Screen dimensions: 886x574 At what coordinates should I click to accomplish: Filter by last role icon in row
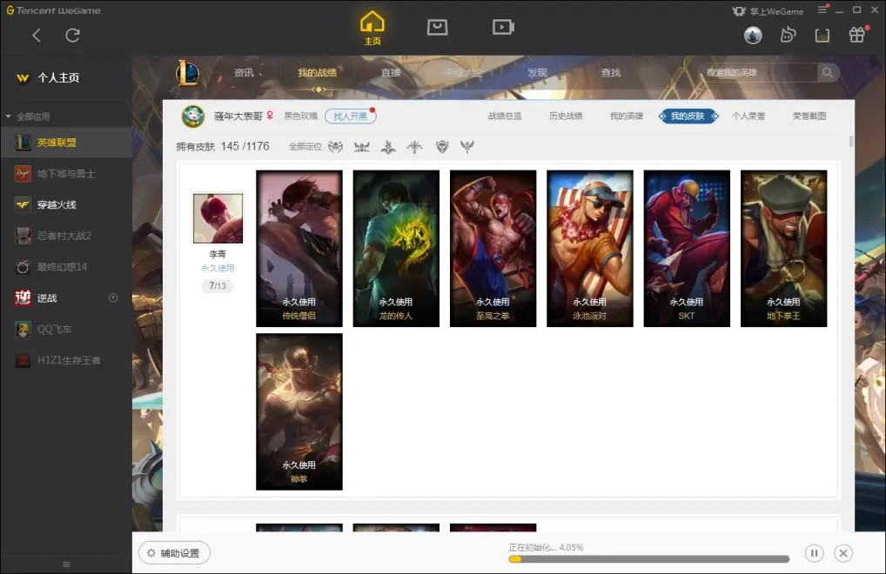point(466,147)
